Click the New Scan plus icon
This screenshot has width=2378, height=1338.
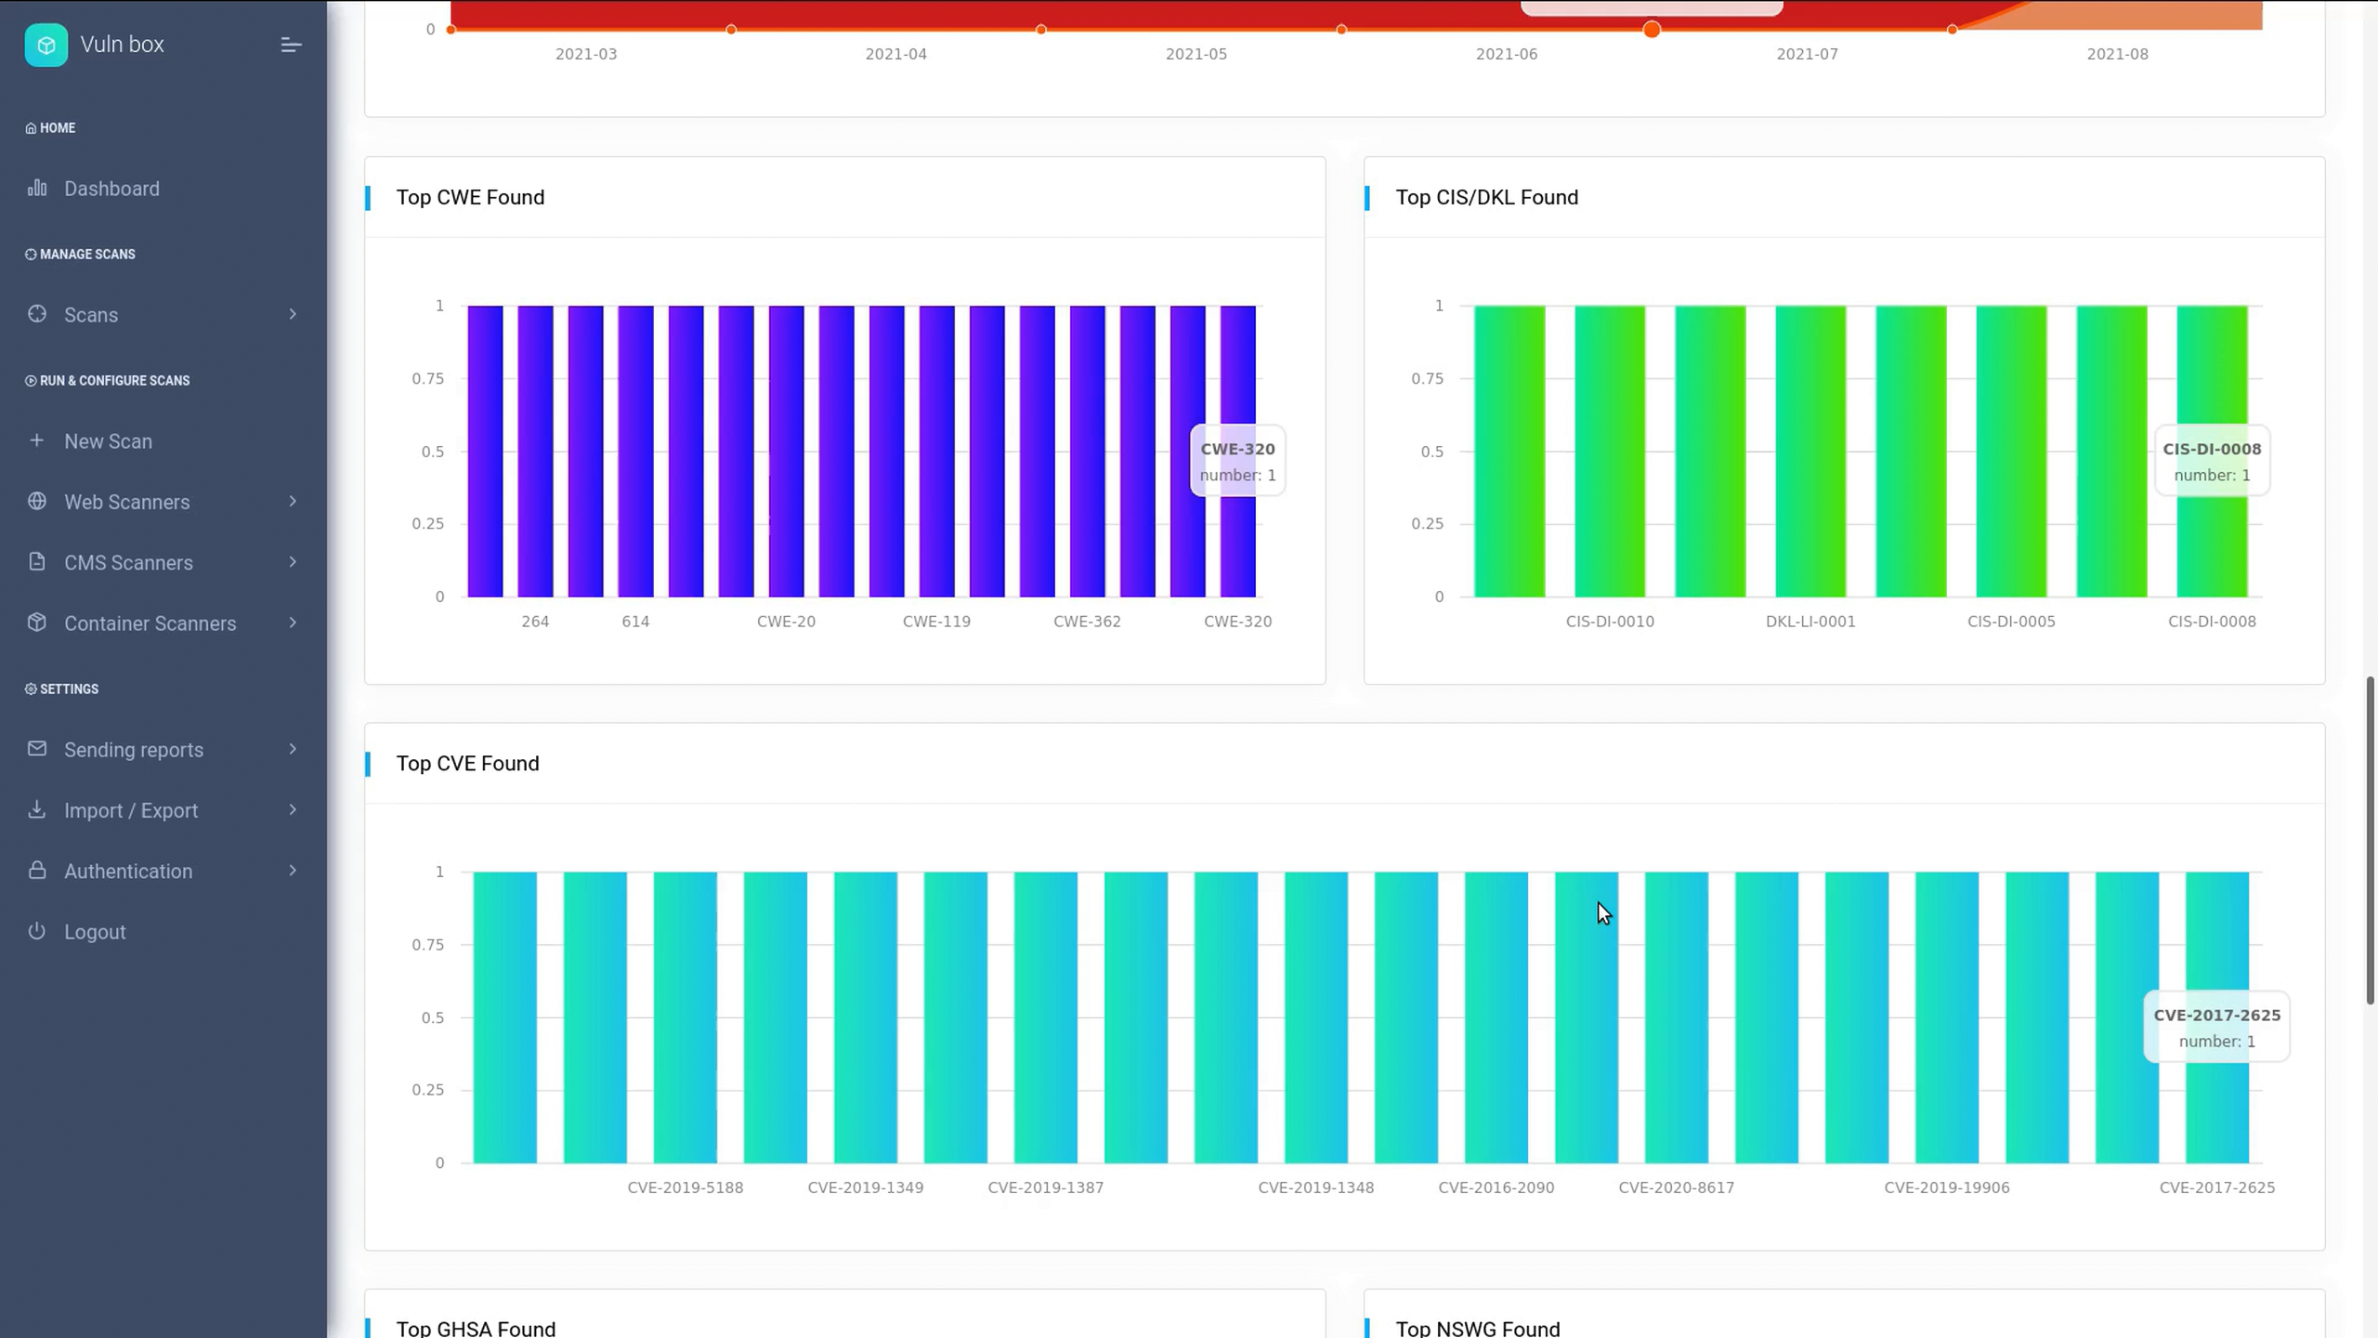click(37, 440)
